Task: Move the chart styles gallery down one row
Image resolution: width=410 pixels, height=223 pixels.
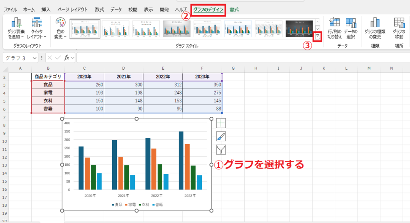Action: [x=318, y=29]
